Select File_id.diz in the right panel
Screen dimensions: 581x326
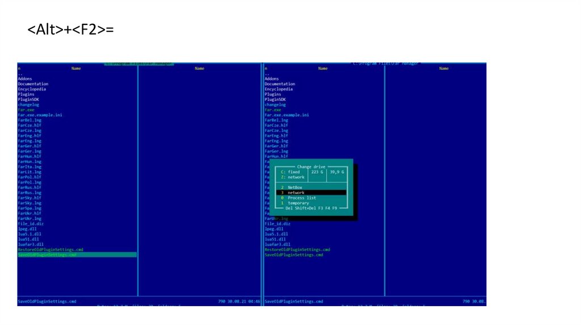[x=277, y=224]
